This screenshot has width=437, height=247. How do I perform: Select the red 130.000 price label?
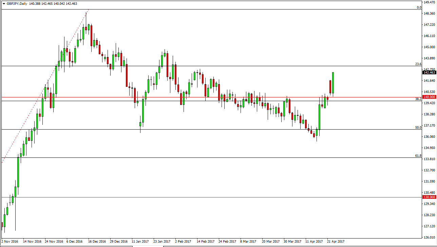[429, 197]
